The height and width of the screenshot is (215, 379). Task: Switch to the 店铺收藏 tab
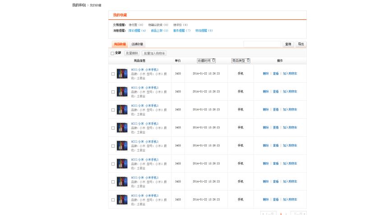click(x=137, y=44)
